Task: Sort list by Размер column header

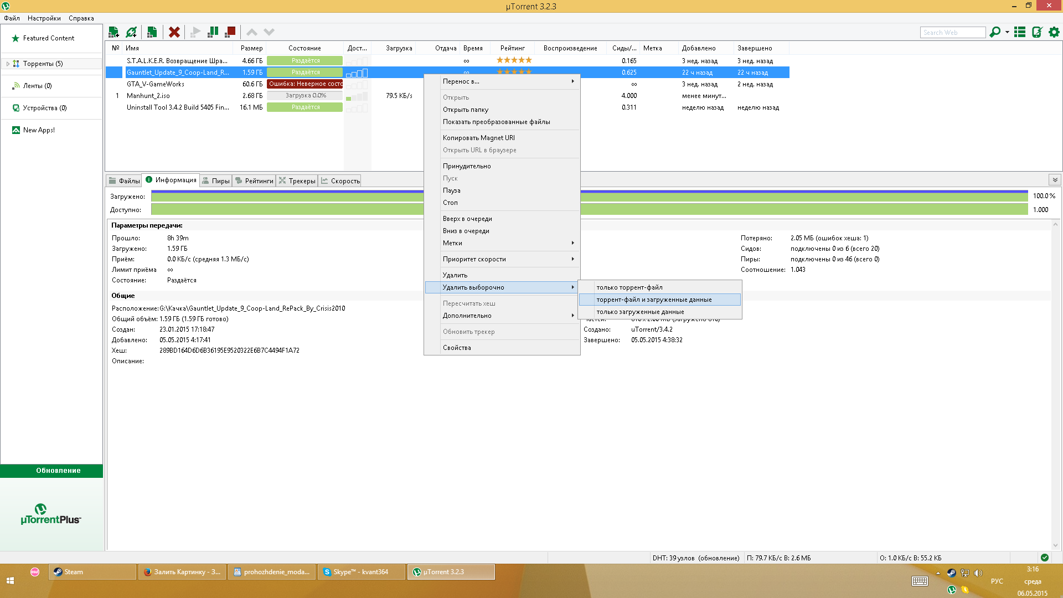Action: click(250, 48)
